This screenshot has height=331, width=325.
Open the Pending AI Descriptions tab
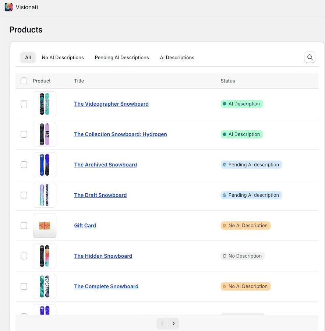pos(122,57)
